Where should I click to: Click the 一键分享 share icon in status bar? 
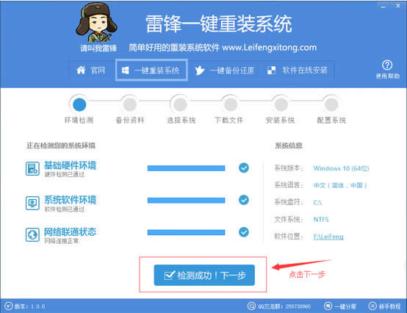click(328, 306)
